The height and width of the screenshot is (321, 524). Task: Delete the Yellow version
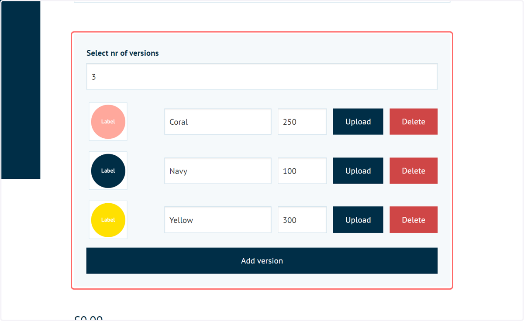[414, 220]
